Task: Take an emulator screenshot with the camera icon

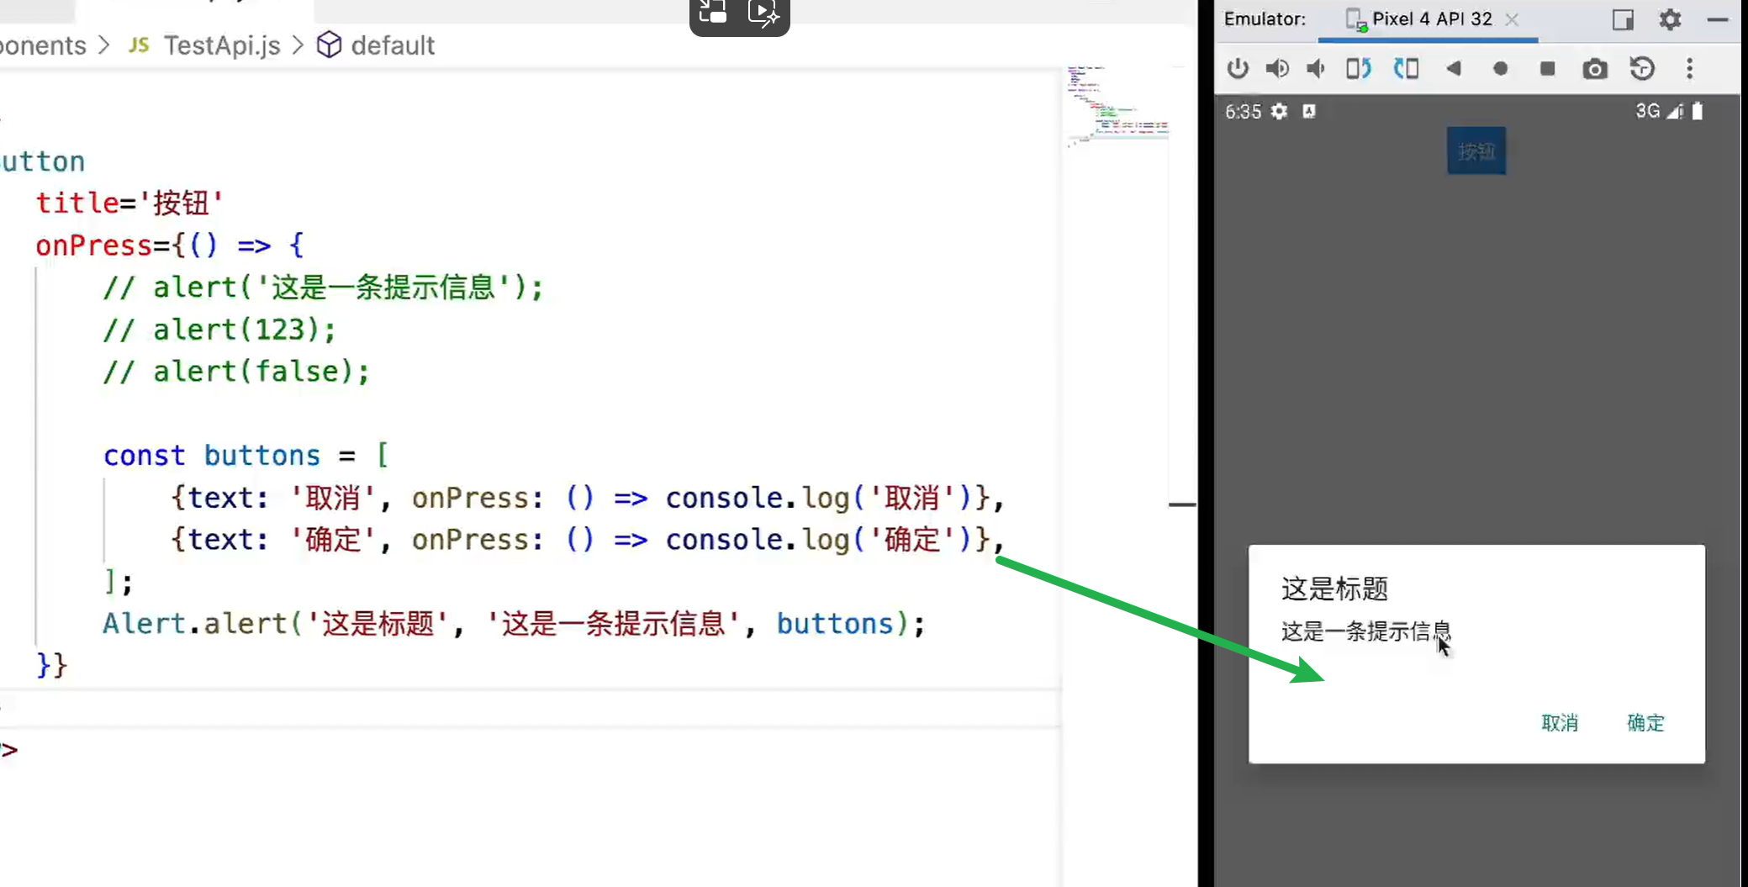Action: coord(1595,69)
